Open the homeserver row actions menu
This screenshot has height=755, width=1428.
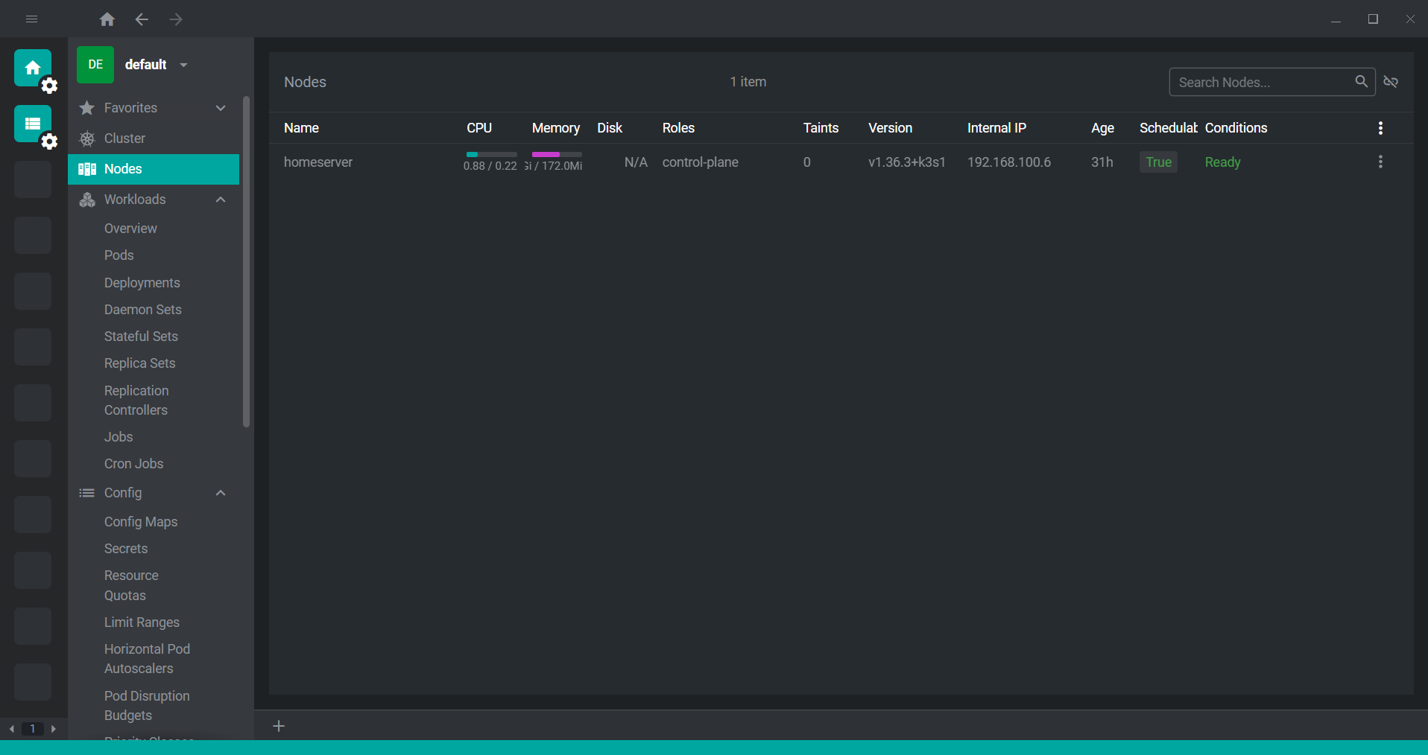click(1380, 162)
